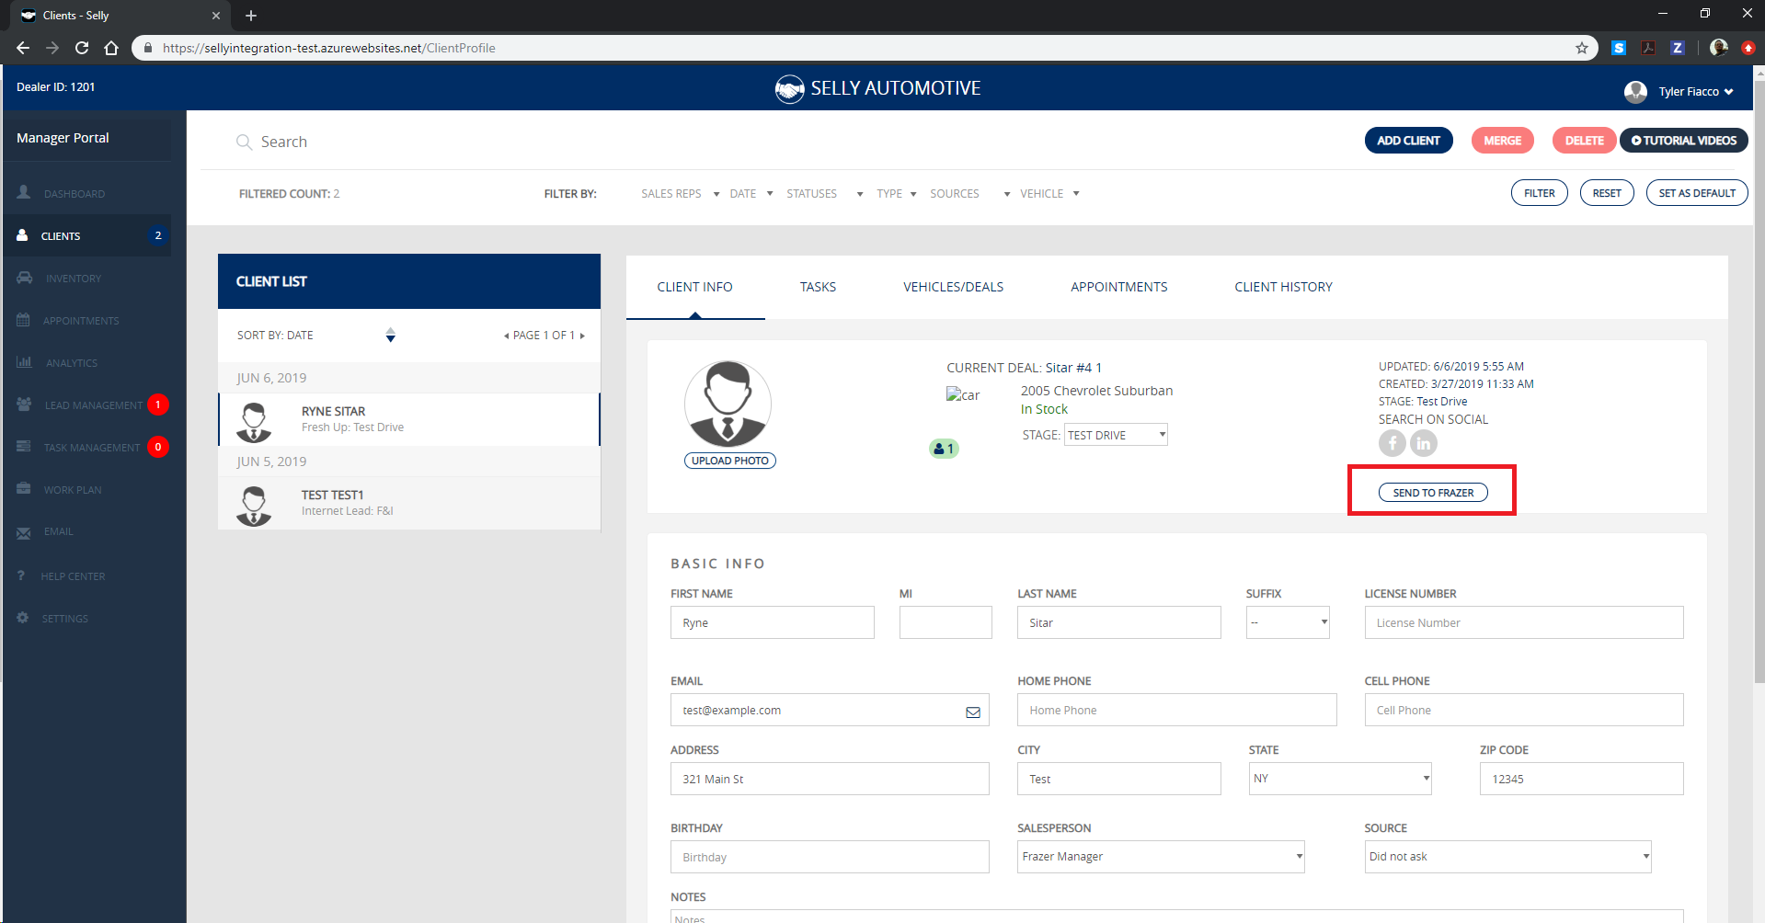Click the Selly Automotive handshake logo

pyautogui.click(x=789, y=88)
